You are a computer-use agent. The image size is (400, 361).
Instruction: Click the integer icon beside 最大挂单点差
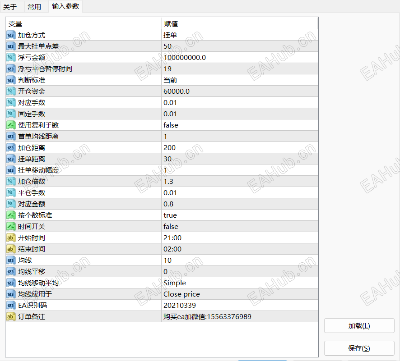pyautogui.click(x=11, y=46)
